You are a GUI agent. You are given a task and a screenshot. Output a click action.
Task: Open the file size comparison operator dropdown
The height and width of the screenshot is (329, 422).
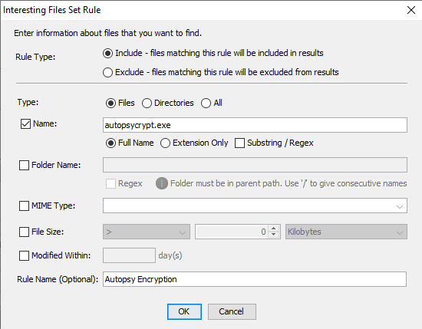(x=147, y=232)
